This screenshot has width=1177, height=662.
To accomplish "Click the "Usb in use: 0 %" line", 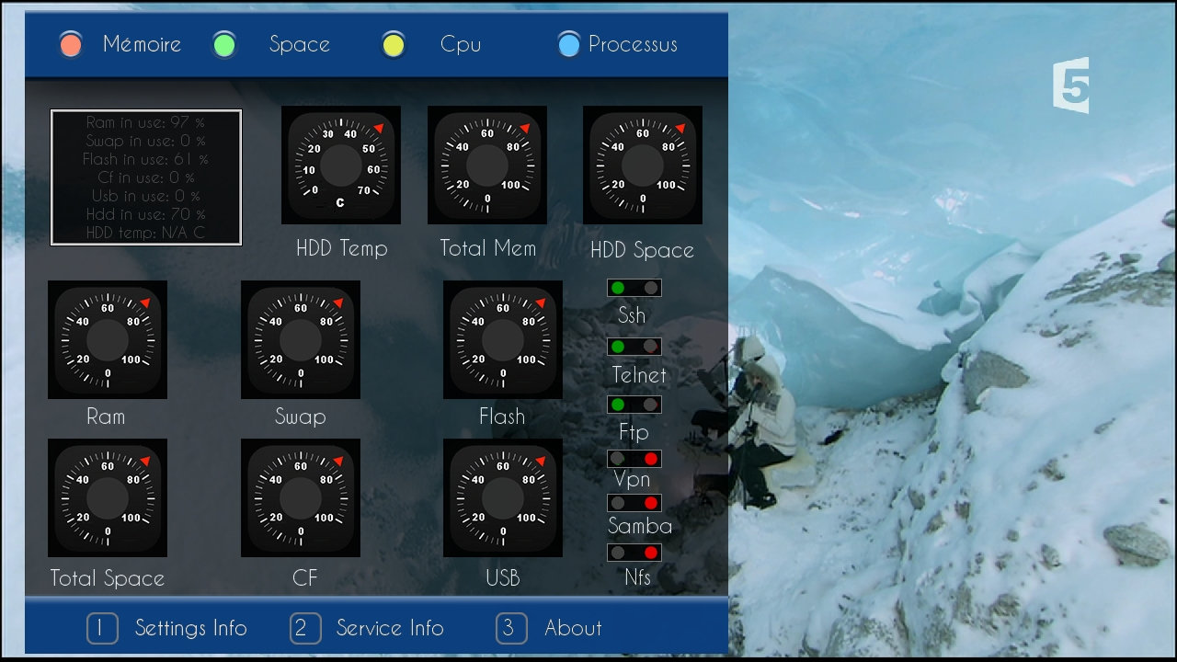I will point(146,196).
